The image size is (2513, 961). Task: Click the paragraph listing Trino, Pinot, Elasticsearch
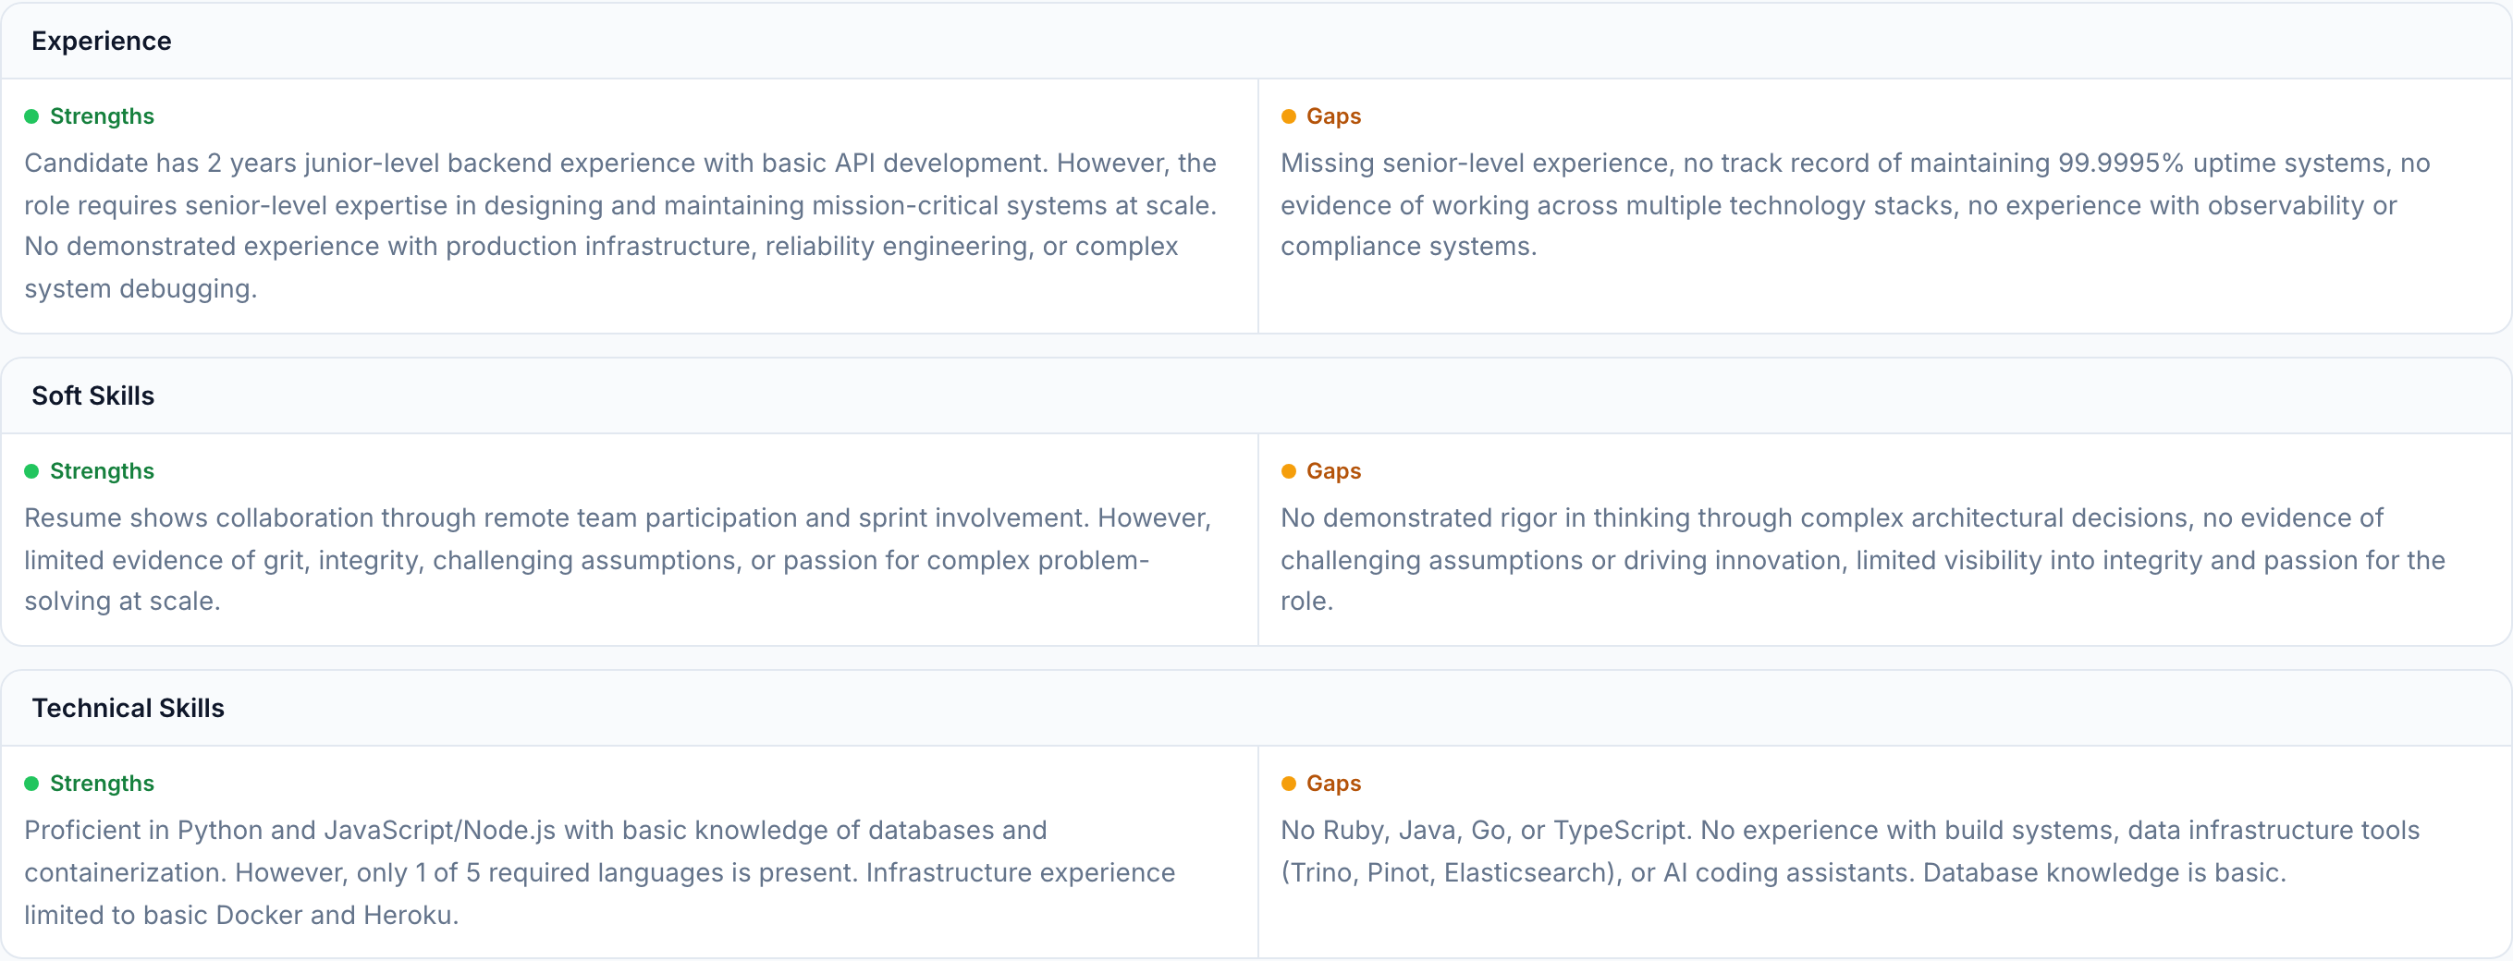click(1850, 851)
